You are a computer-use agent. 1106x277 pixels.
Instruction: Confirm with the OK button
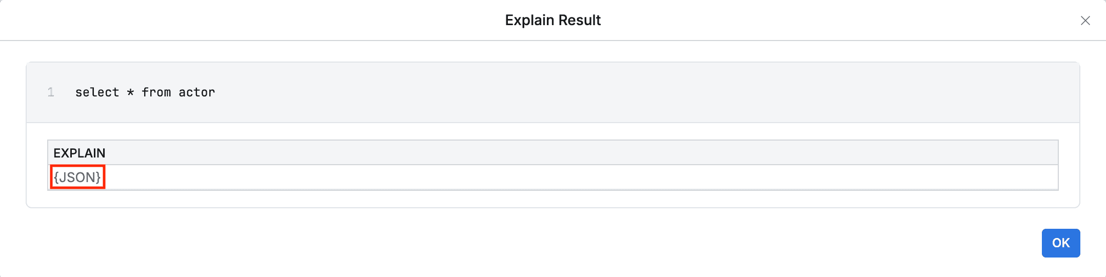[1060, 243]
